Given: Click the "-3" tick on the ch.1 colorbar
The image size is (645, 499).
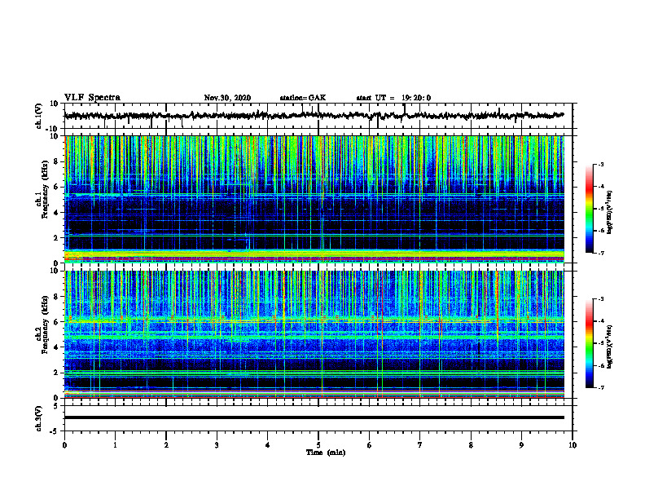Looking at the screenshot, I should [601, 165].
